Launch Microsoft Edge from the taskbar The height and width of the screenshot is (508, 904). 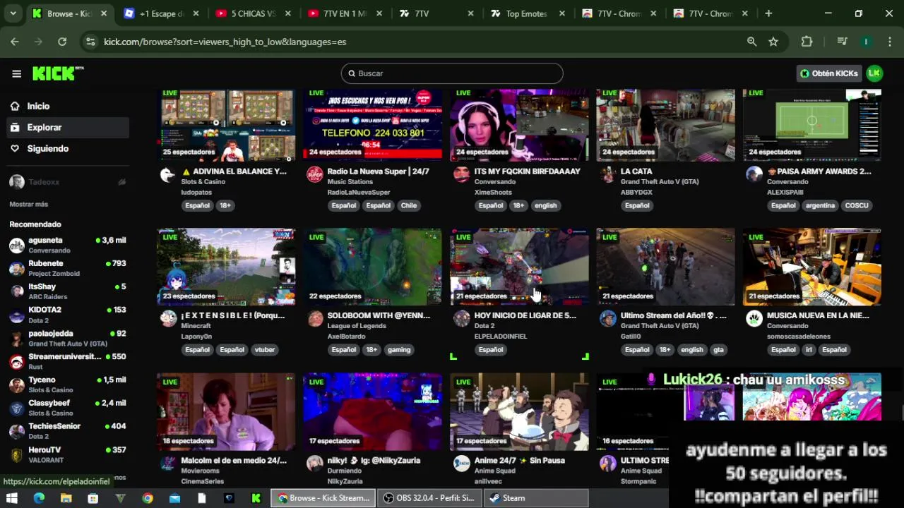tap(39, 498)
